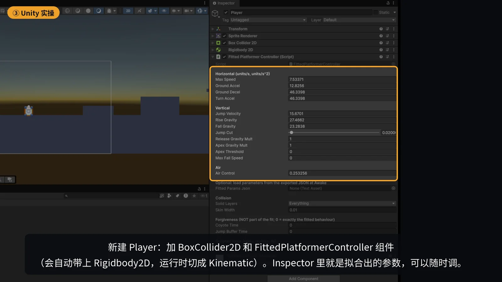Click the Air Control value field
The image size is (502, 282).
point(342,173)
